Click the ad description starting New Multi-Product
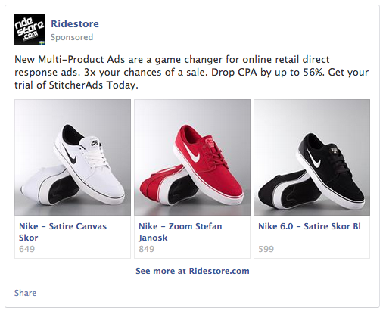The image size is (386, 314). 191,73
